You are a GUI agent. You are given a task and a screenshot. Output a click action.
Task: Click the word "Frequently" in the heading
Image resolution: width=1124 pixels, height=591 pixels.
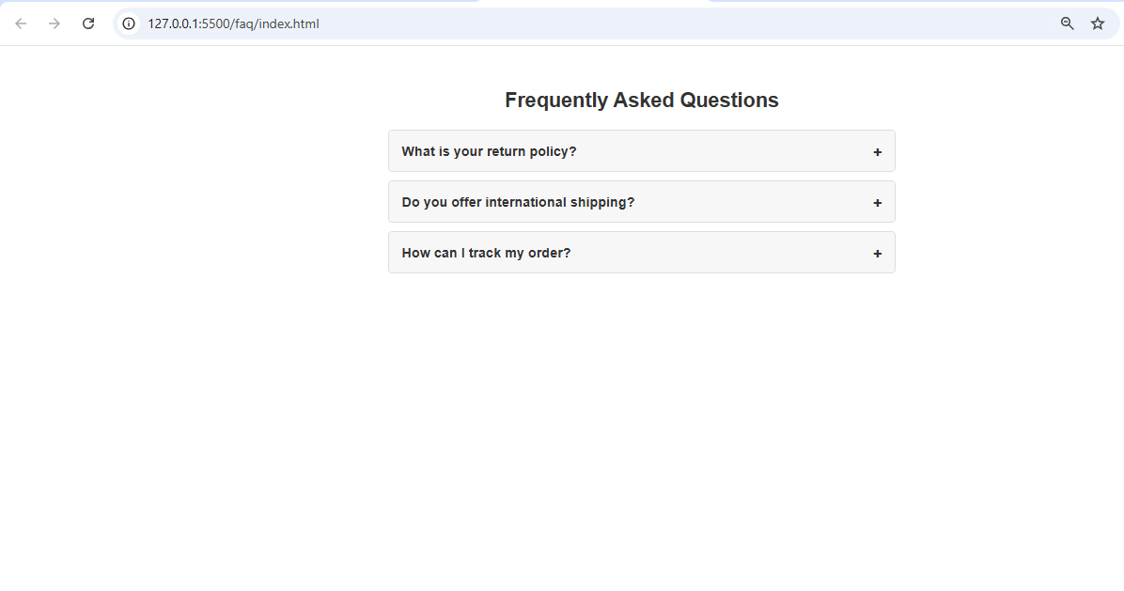[555, 101]
